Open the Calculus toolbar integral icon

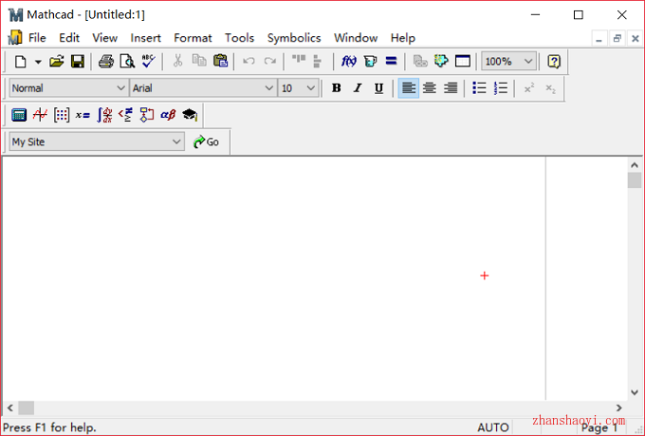tap(104, 115)
